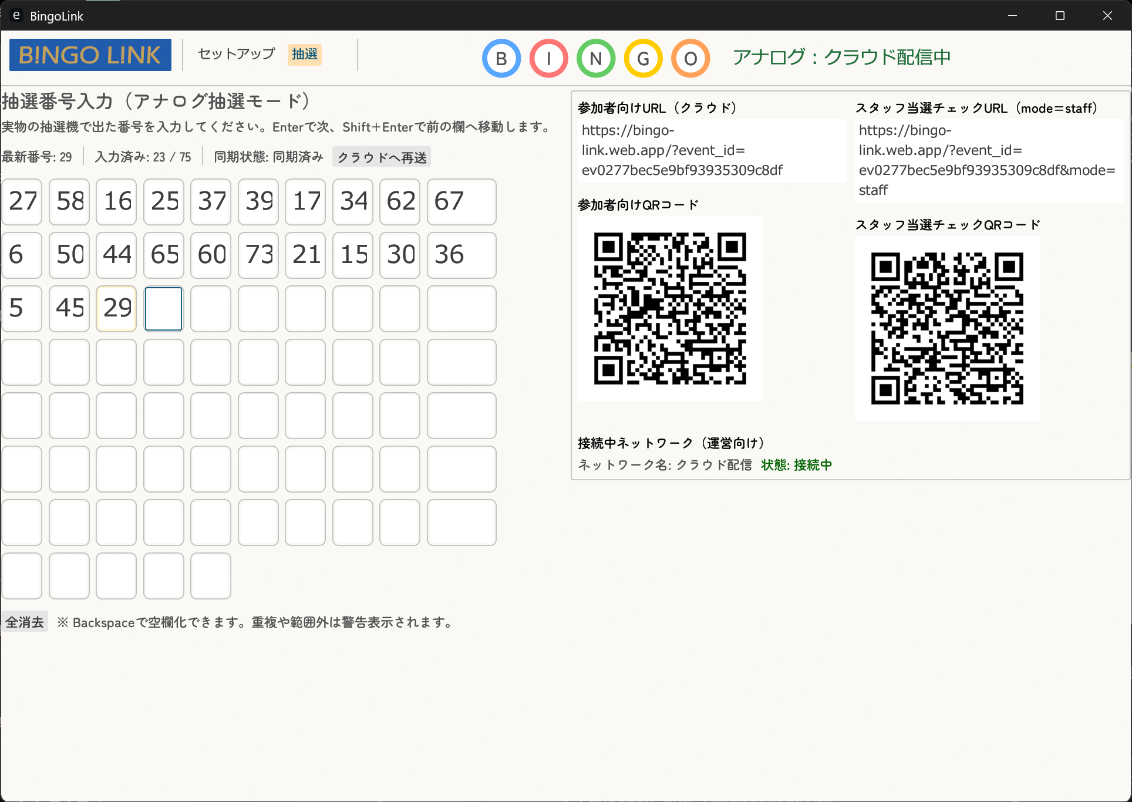The height and width of the screenshot is (802, 1132).
Task: Select the number field containing 60
Action: (211, 255)
